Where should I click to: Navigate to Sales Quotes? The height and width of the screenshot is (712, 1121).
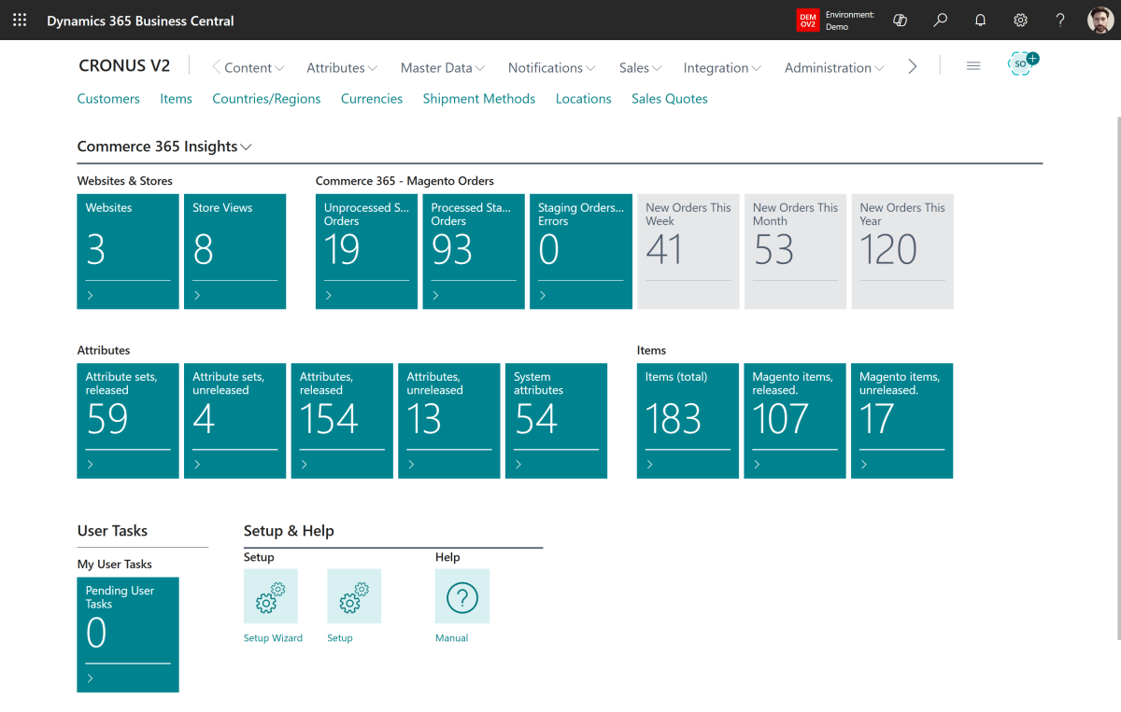pos(669,98)
